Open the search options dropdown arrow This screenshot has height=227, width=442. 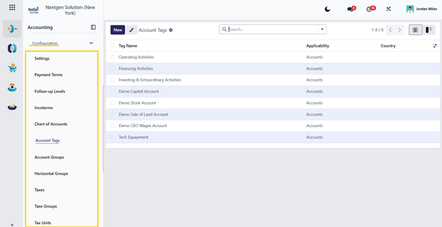tap(322, 29)
